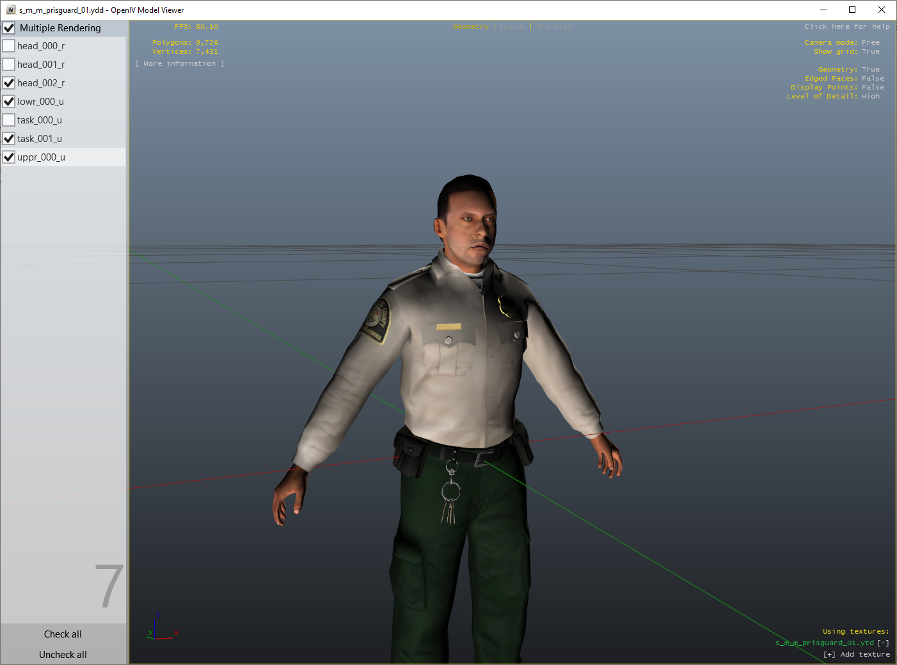Toggle the Multiple Rendering checkbox
The image size is (897, 665).
9,28
